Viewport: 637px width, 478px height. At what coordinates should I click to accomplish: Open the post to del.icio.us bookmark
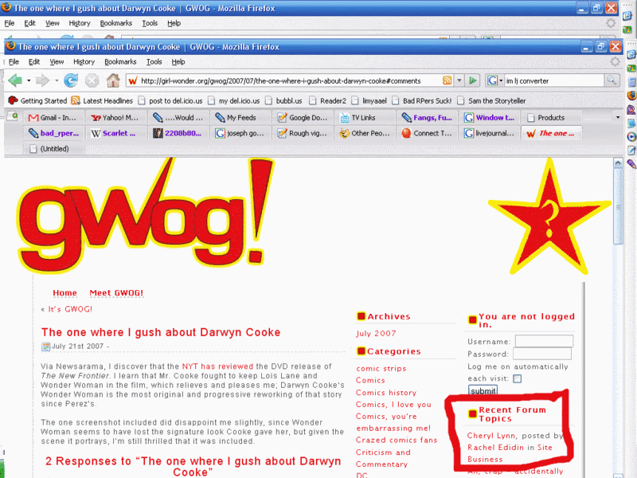coord(170,100)
